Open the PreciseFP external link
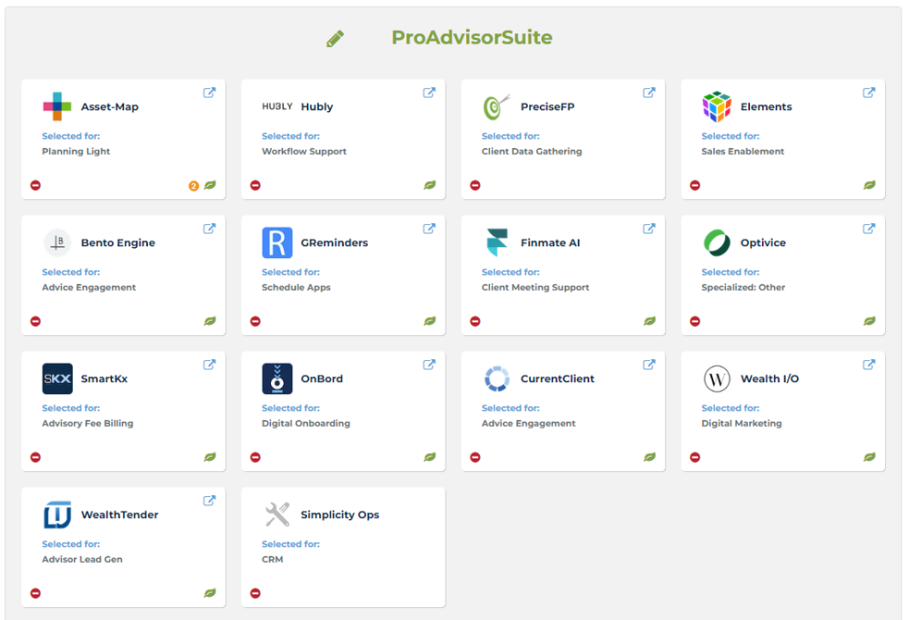This screenshot has height=620, width=909. (x=649, y=93)
